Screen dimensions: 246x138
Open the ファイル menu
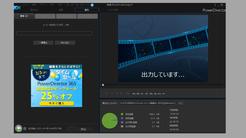click(x=26, y=5)
